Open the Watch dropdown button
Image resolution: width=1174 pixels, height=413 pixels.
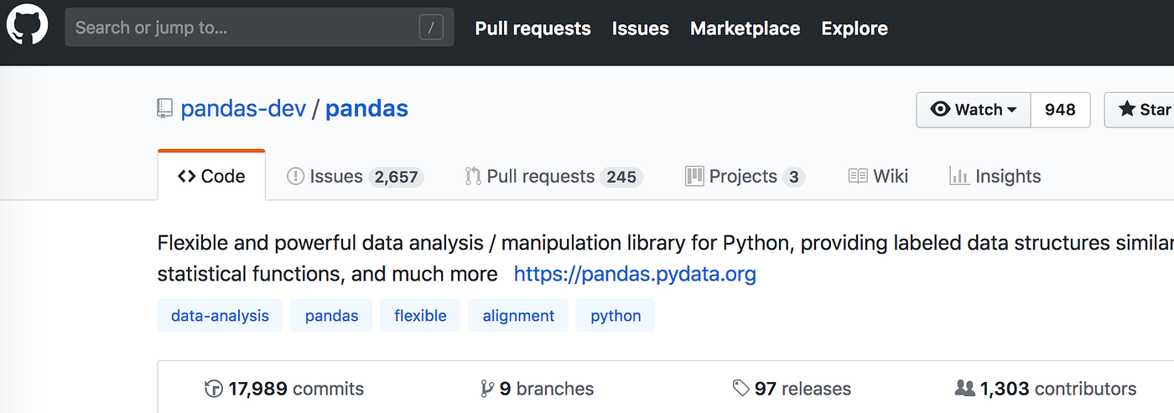[974, 110]
